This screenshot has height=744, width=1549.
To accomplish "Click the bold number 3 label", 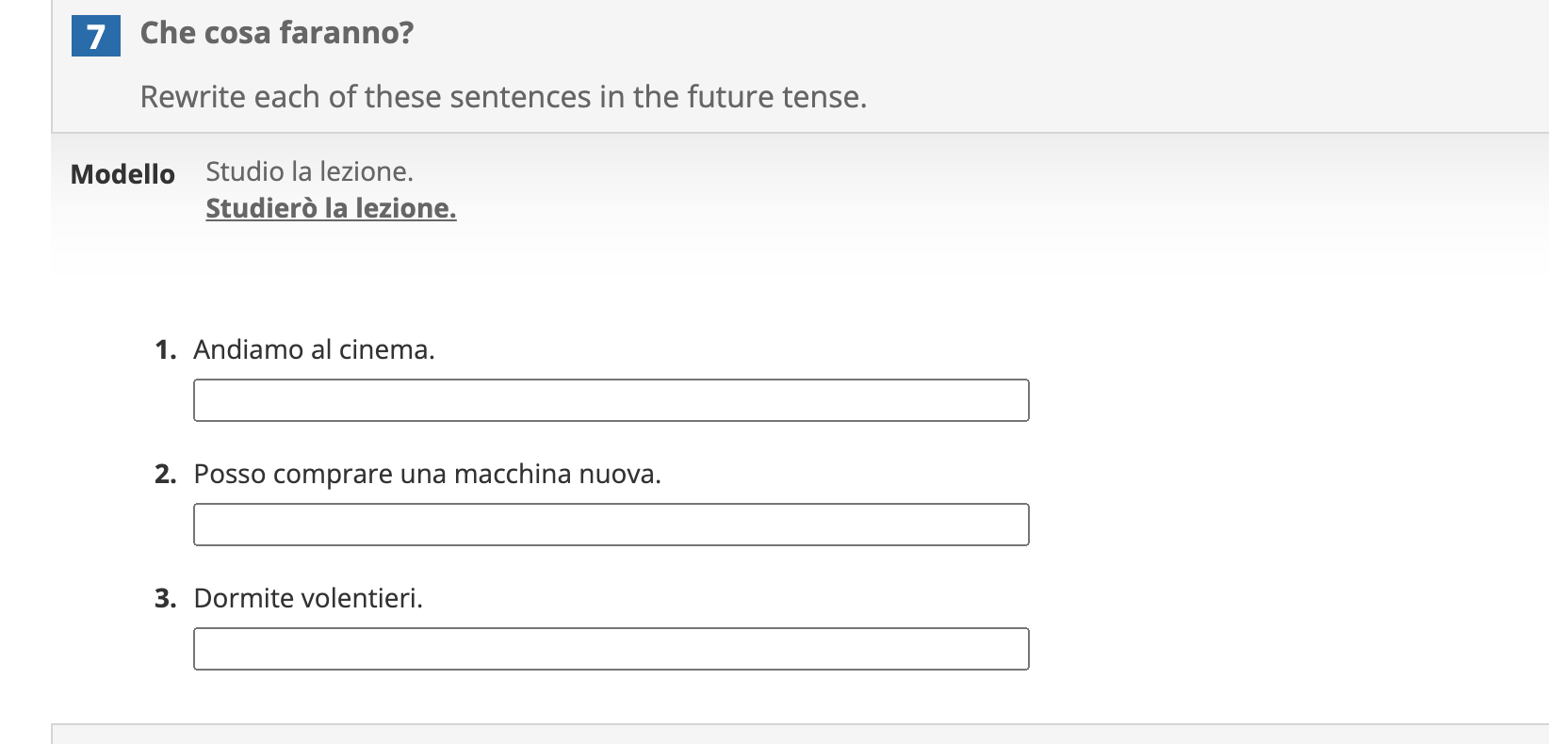I will 166,597.
